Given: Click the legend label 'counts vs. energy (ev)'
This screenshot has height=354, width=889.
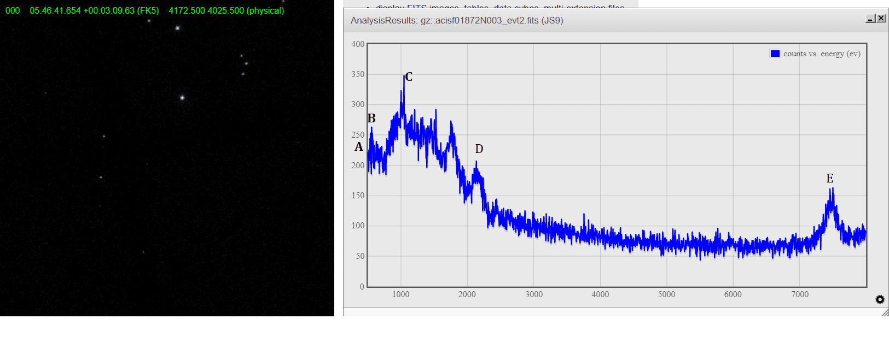Looking at the screenshot, I should pyautogui.click(x=822, y=54).
